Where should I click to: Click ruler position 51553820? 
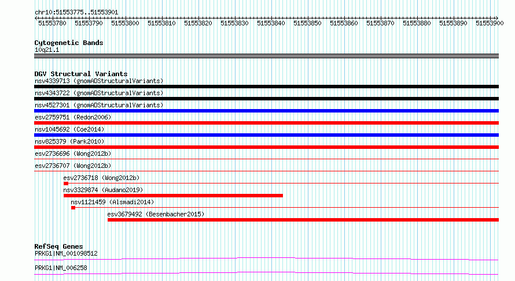tap(198, 23)
